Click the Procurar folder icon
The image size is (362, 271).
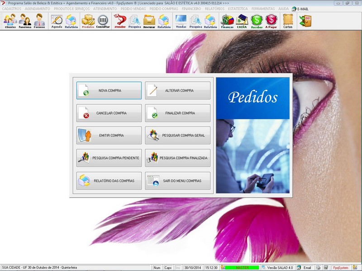(x=149, y=21)
